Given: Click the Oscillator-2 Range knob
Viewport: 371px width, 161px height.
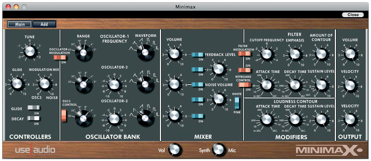Looking at the screenshot, I should (x=83, y=85).
